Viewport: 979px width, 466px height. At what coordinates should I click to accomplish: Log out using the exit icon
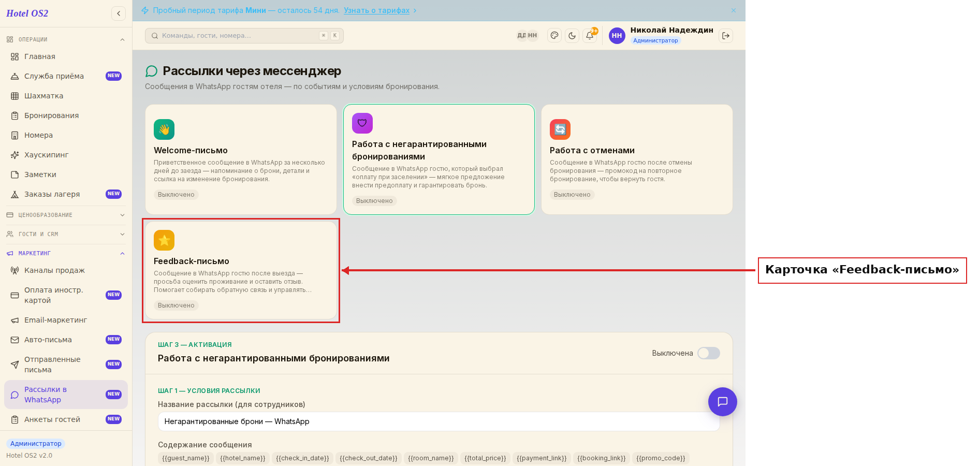point(726,36)
